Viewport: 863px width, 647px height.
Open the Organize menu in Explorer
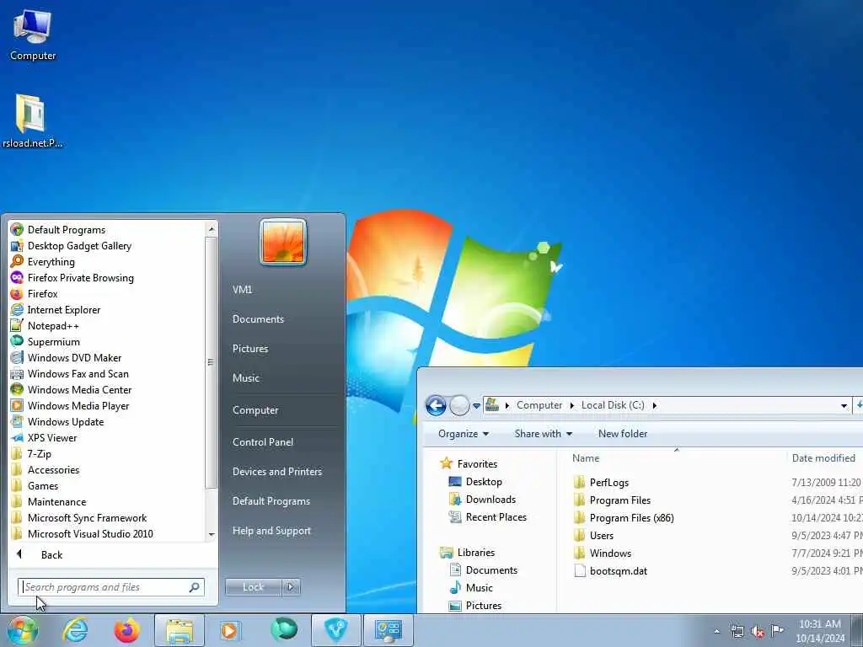point(464,434)
